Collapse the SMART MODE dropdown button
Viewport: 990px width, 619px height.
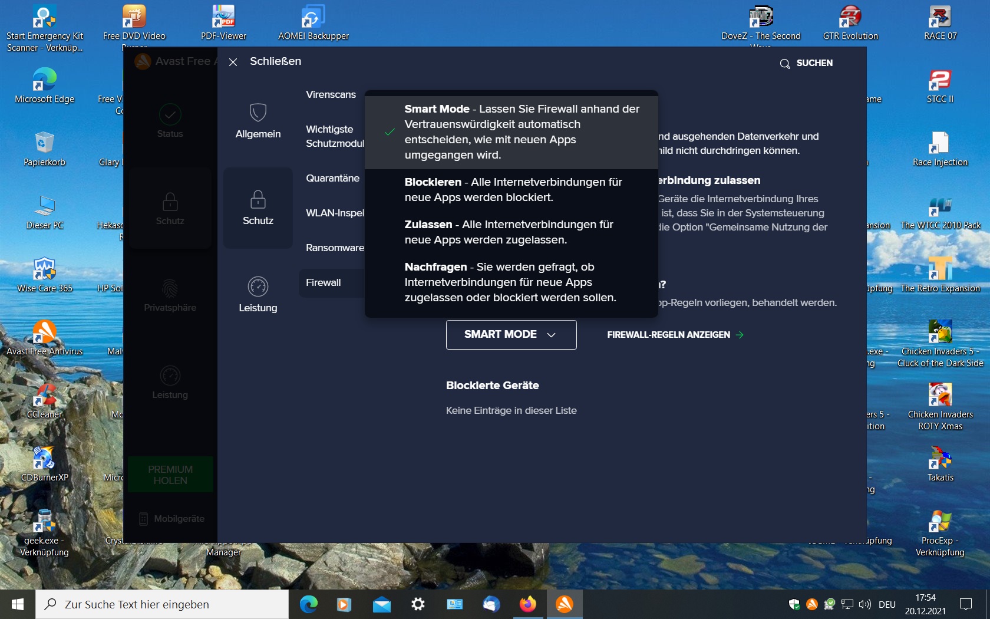[x=511, y=335]
